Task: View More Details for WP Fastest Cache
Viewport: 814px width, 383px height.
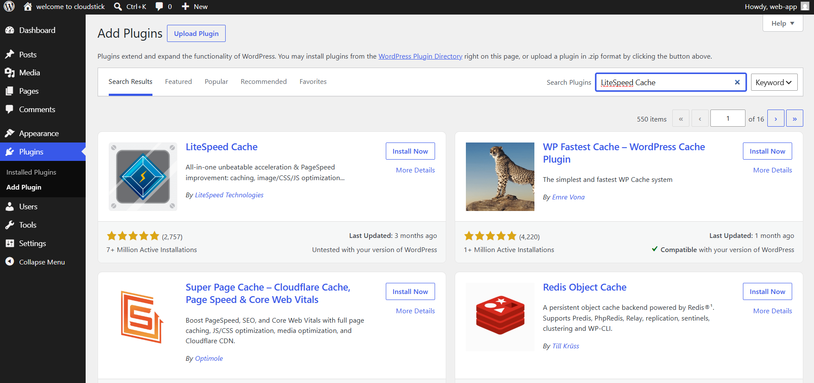Action: pyautogui.click(x=772, y=170)
